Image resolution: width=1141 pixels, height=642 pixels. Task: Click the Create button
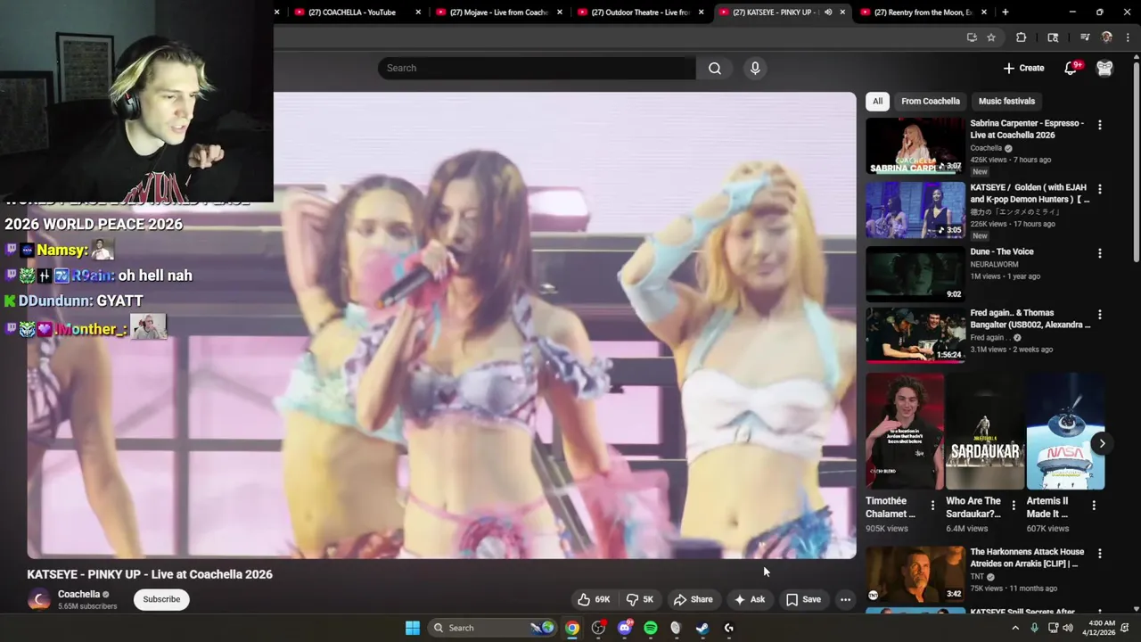point(1022,68)
